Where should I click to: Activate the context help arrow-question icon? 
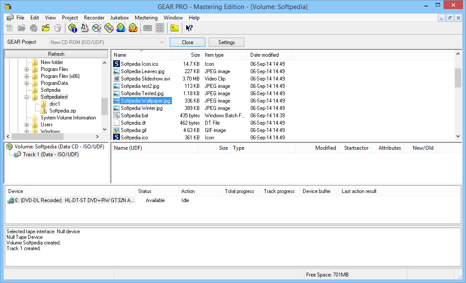point(189,28)
